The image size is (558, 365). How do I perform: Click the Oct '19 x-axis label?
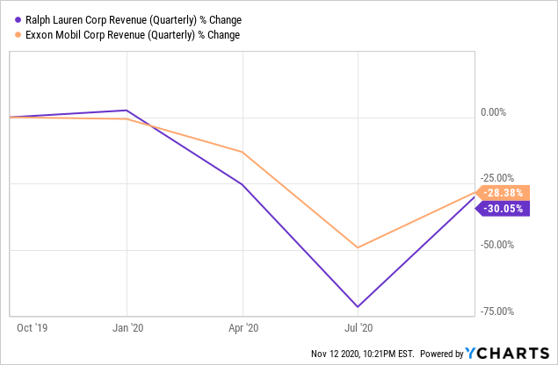32,327
